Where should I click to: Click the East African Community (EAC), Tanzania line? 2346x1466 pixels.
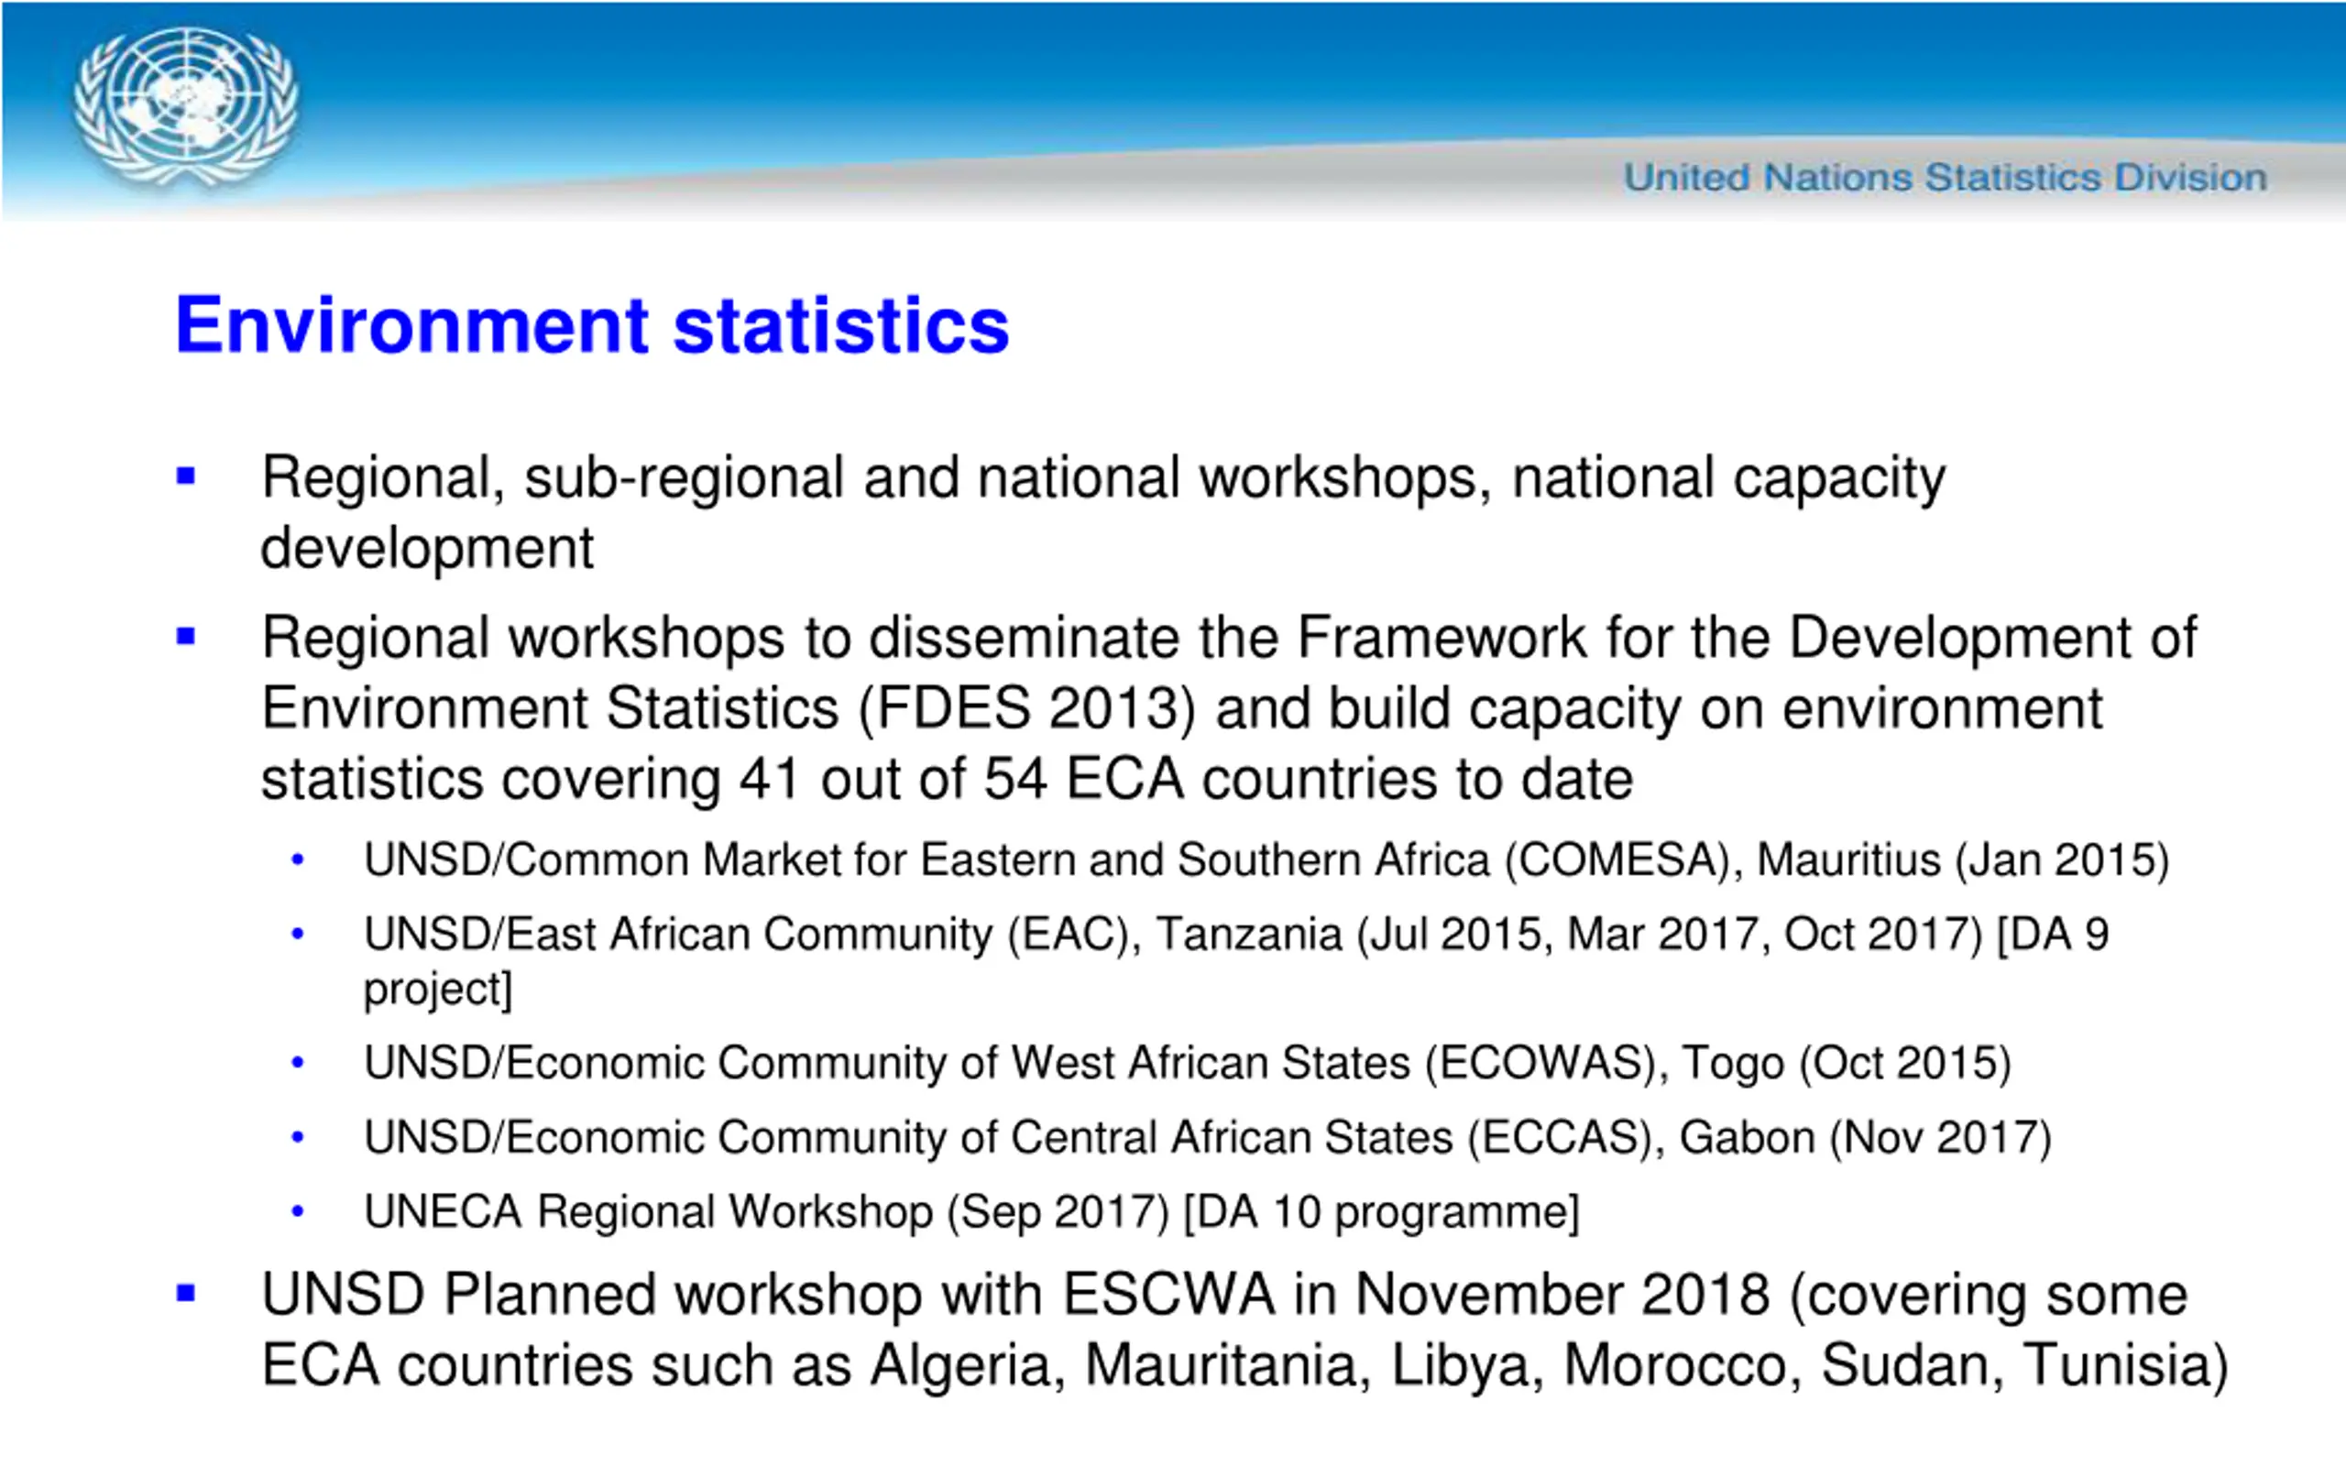click(1236, 962)
